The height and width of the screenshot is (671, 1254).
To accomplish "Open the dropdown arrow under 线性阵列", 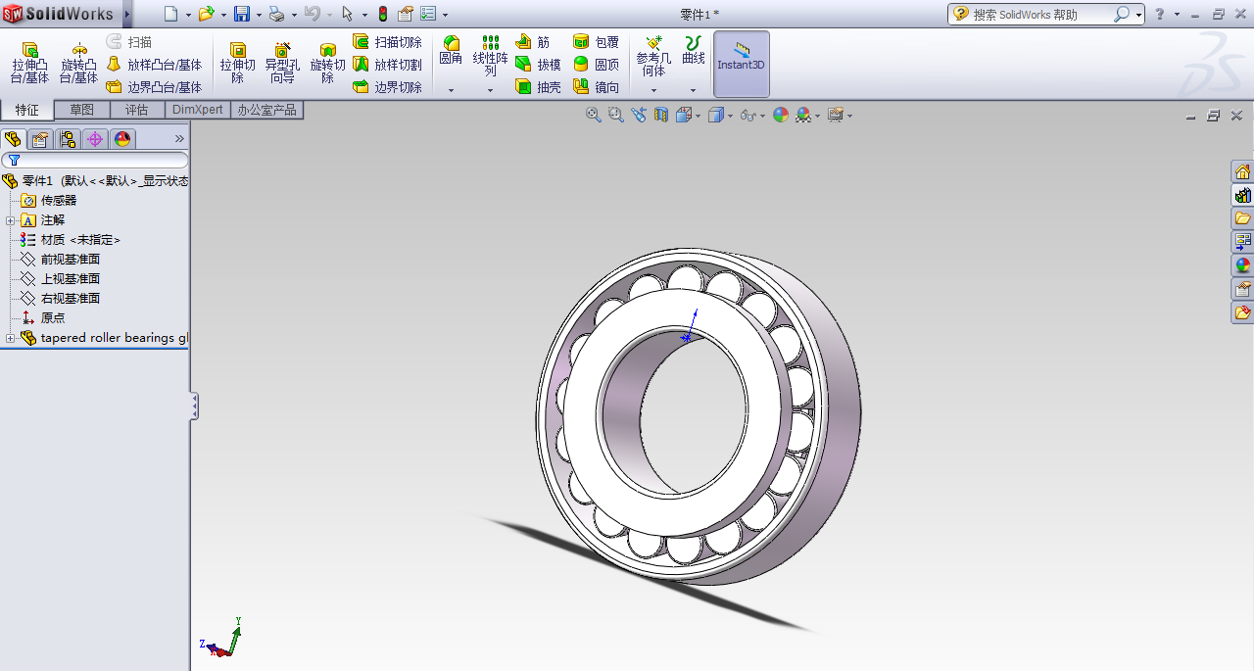I will 491,90.
